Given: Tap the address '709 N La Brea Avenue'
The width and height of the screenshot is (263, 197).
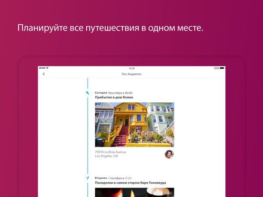Looking at the screenshot, I should point(111,152).
